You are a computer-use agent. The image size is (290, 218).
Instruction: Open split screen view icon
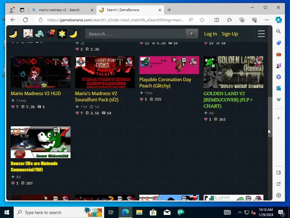click(x=217, y=20)
